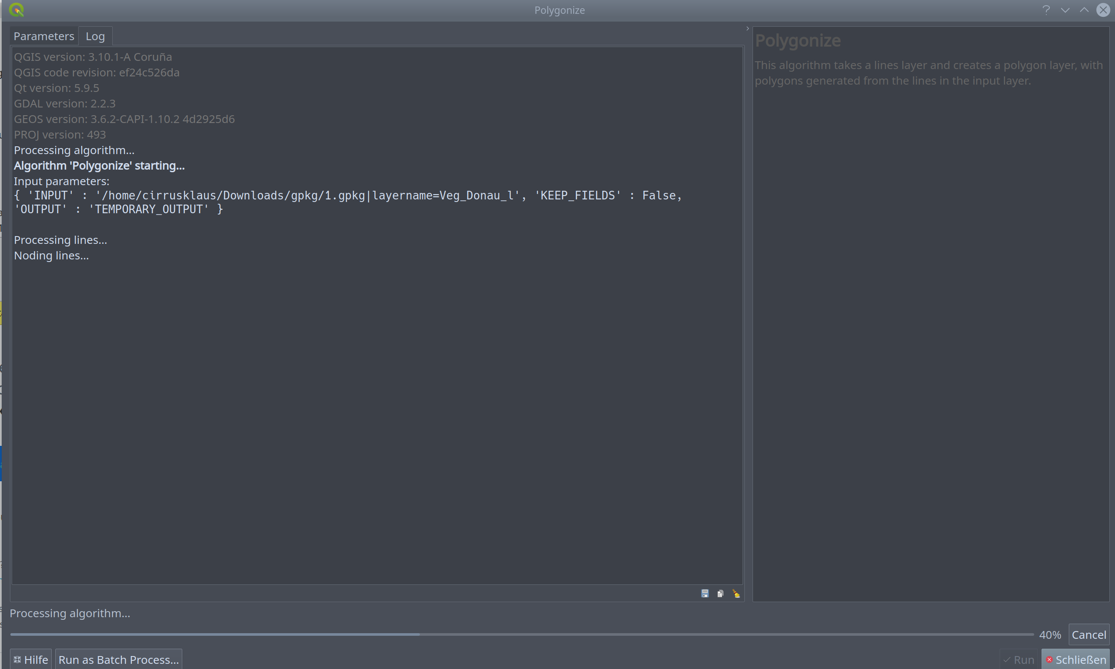This screenshot has width=1115, height=669.
Task: Click the red x icon on Schließen
Action: click(1050, 660)
